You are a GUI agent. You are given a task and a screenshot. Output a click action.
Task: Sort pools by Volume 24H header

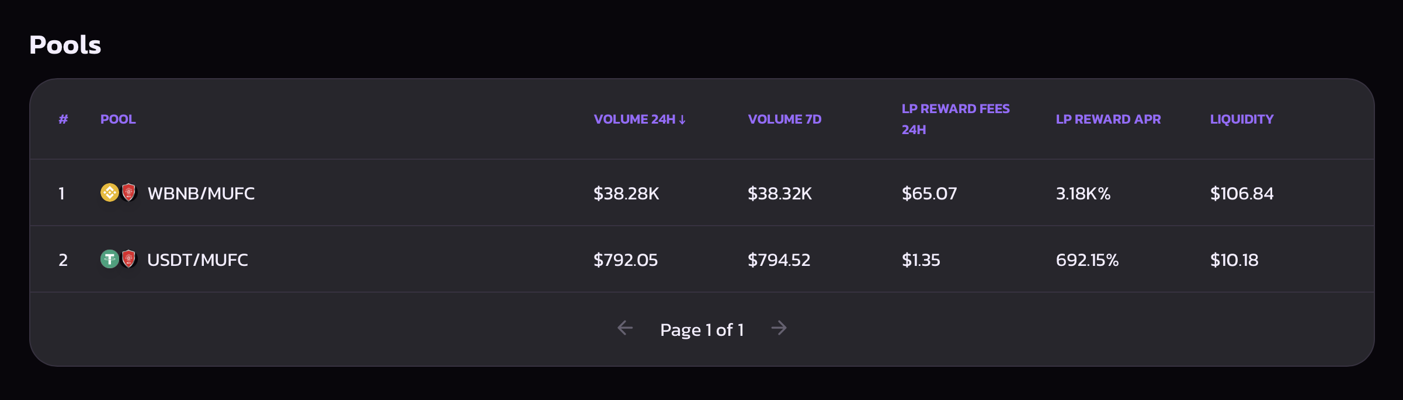click(640, 119)
